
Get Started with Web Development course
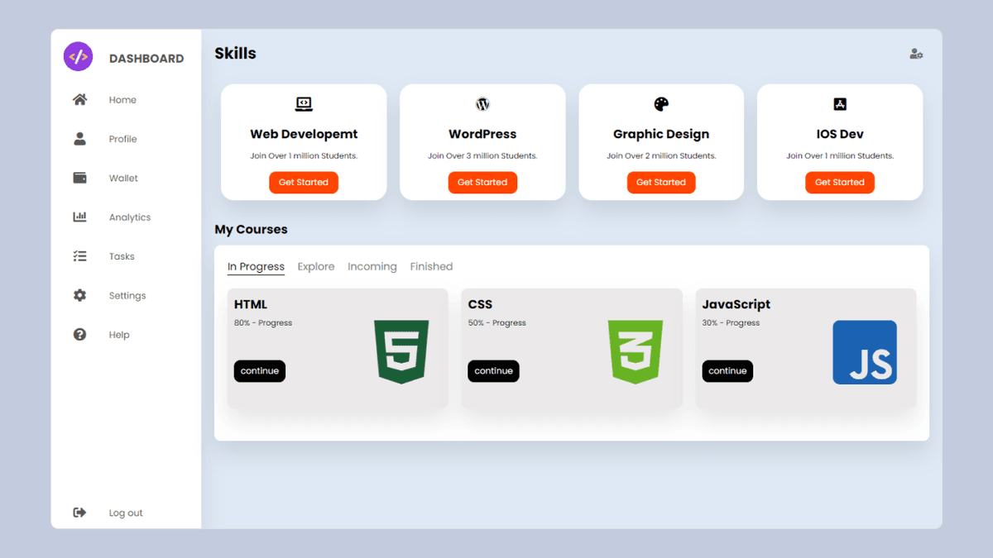[304, 182]
